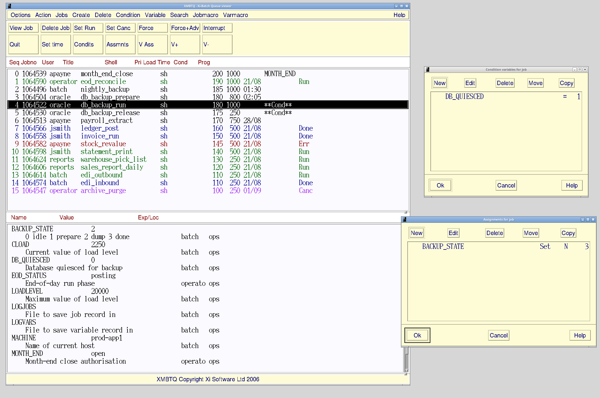
Task: Select job row payroll_extract
Action: pyautogui.click(x=208, y=121)
